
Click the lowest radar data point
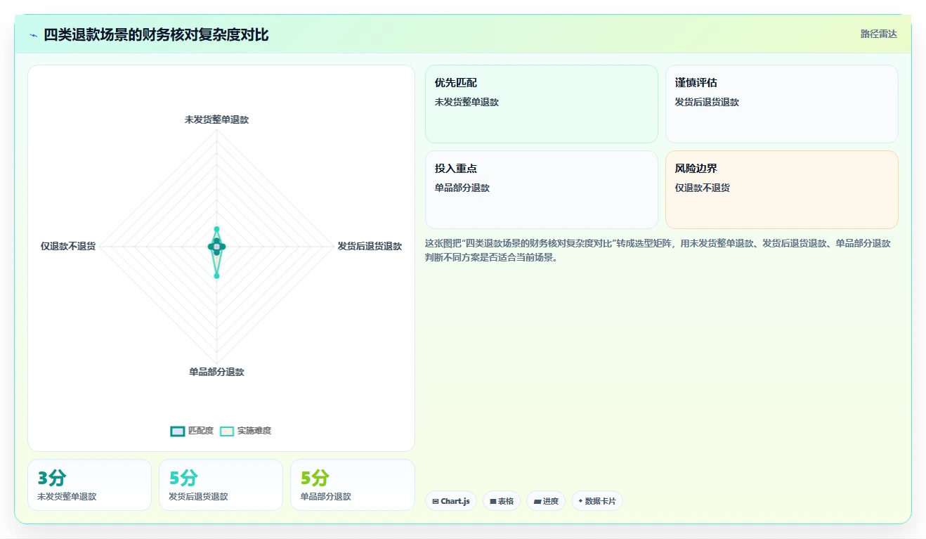[216, 276]
